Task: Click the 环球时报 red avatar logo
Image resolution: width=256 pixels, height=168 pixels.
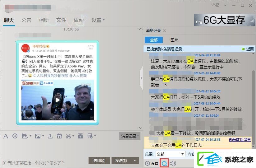Action: click(x=25, y=48)
